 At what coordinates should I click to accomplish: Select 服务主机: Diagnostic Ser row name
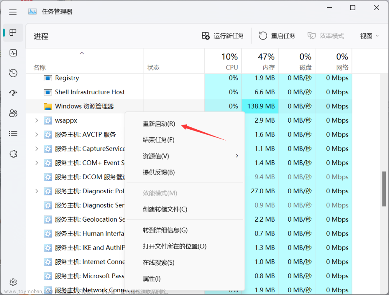click(89, 205)
